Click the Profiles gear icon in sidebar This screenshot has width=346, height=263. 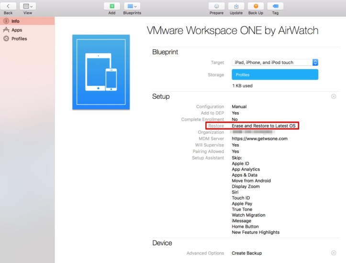pos(6,39)
